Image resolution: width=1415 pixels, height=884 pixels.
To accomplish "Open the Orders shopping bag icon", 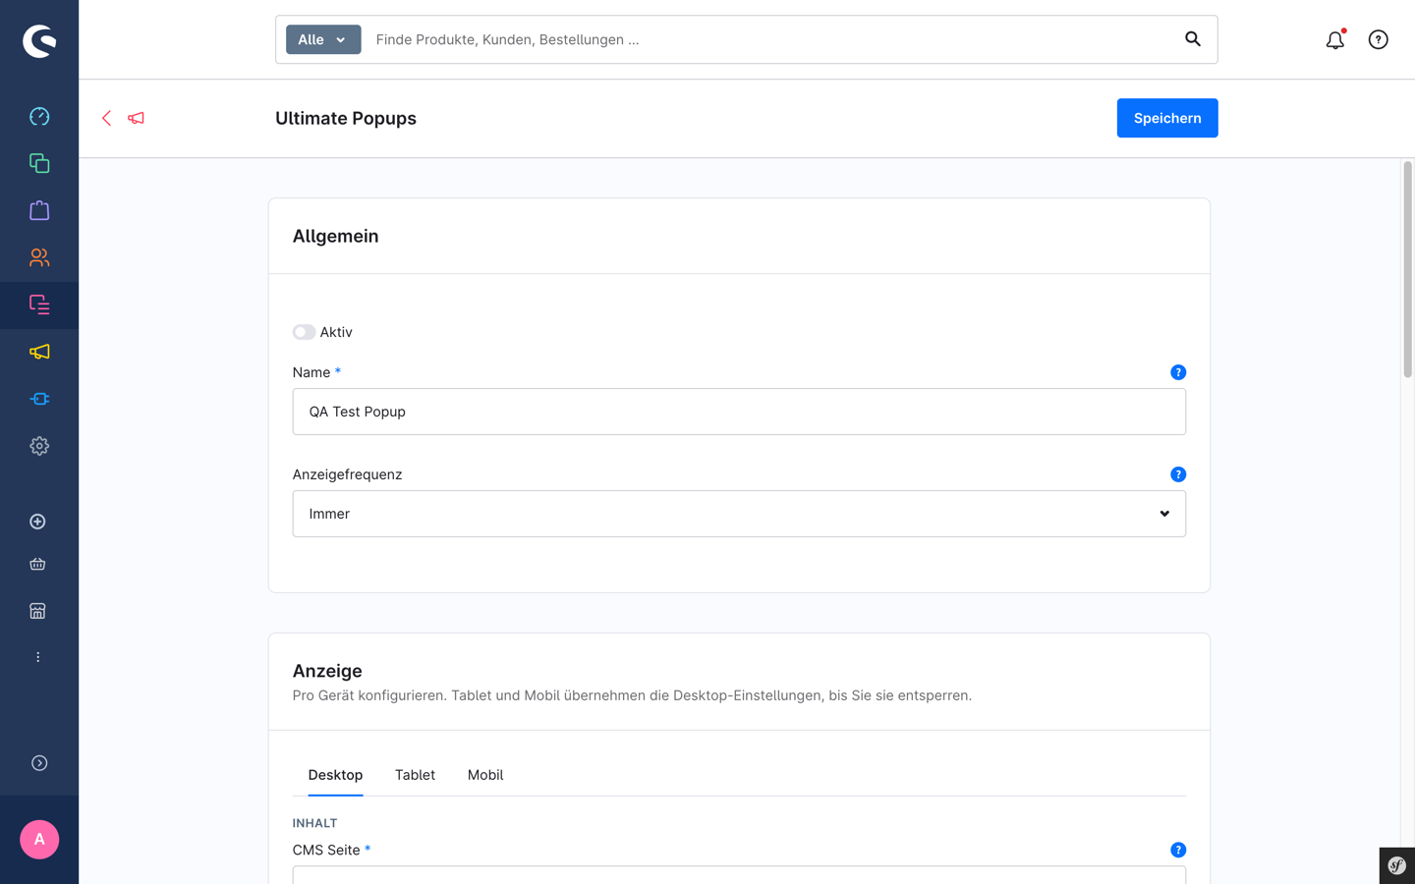I will [x=39, y=210].
